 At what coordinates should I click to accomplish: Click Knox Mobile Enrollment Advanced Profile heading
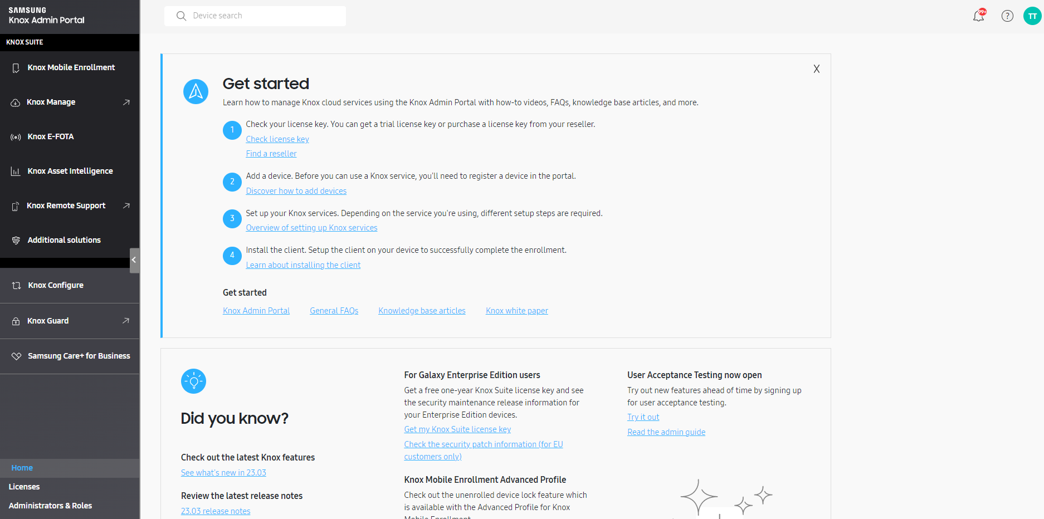tap(485, 480)
